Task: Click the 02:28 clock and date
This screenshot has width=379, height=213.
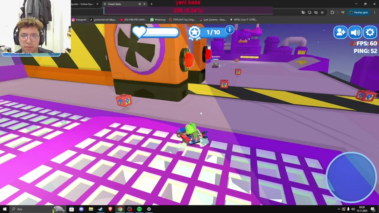Action: click(362, 209)
